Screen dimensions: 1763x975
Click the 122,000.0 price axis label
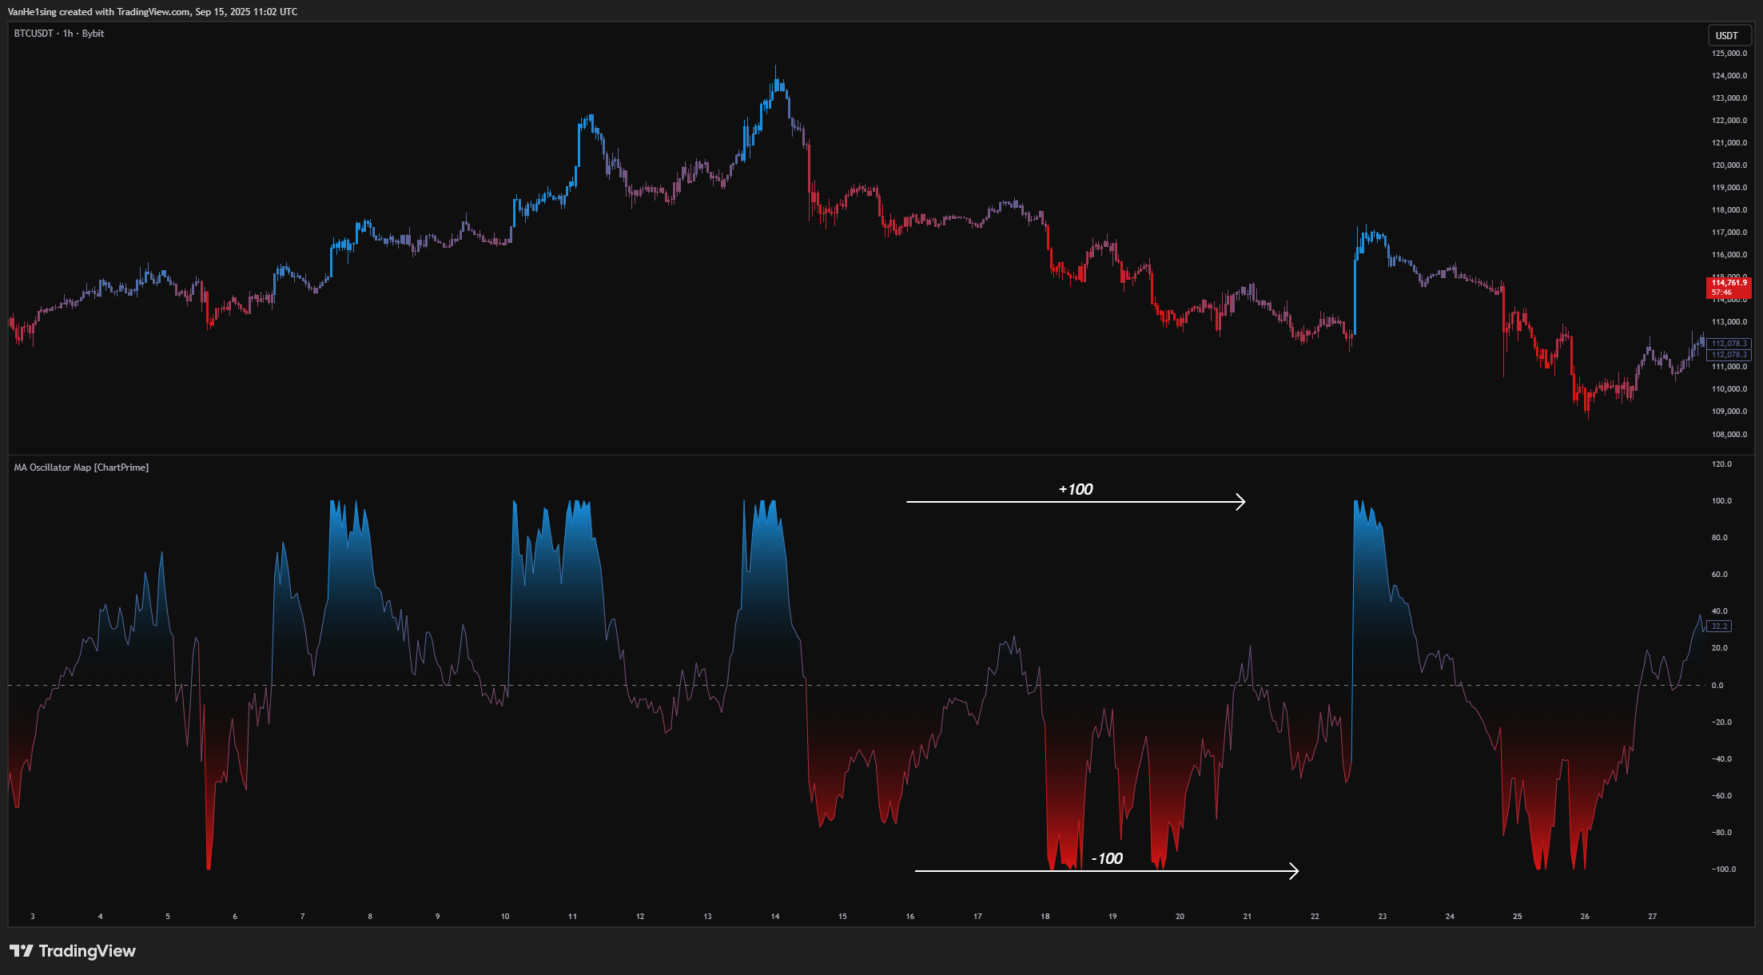point(1729,121)
